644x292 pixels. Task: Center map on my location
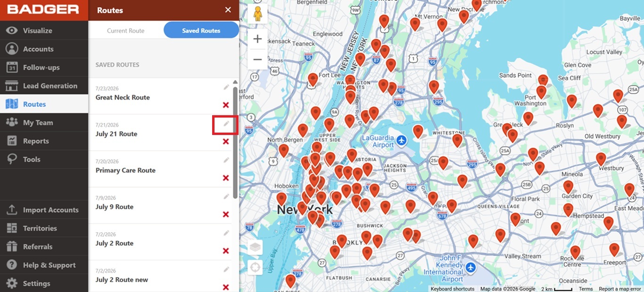255,268
